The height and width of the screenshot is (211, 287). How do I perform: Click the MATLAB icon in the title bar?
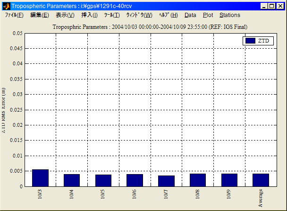click(x=6, y=6)
